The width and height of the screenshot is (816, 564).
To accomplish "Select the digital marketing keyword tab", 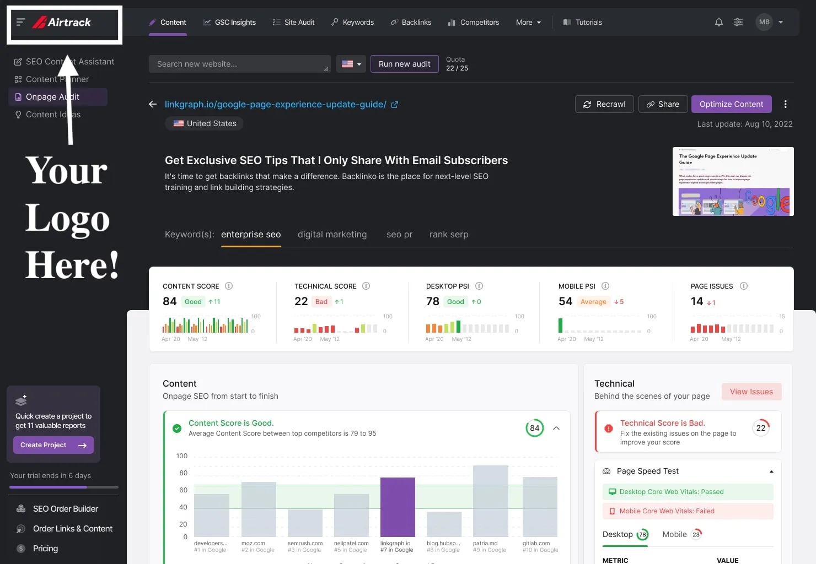I will click(x=332, y=234).
